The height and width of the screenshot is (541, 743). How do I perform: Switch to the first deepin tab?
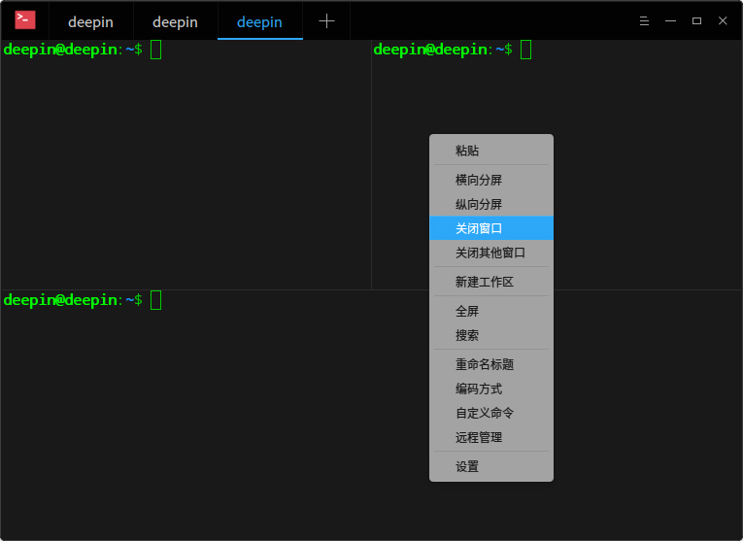(90, 21)
